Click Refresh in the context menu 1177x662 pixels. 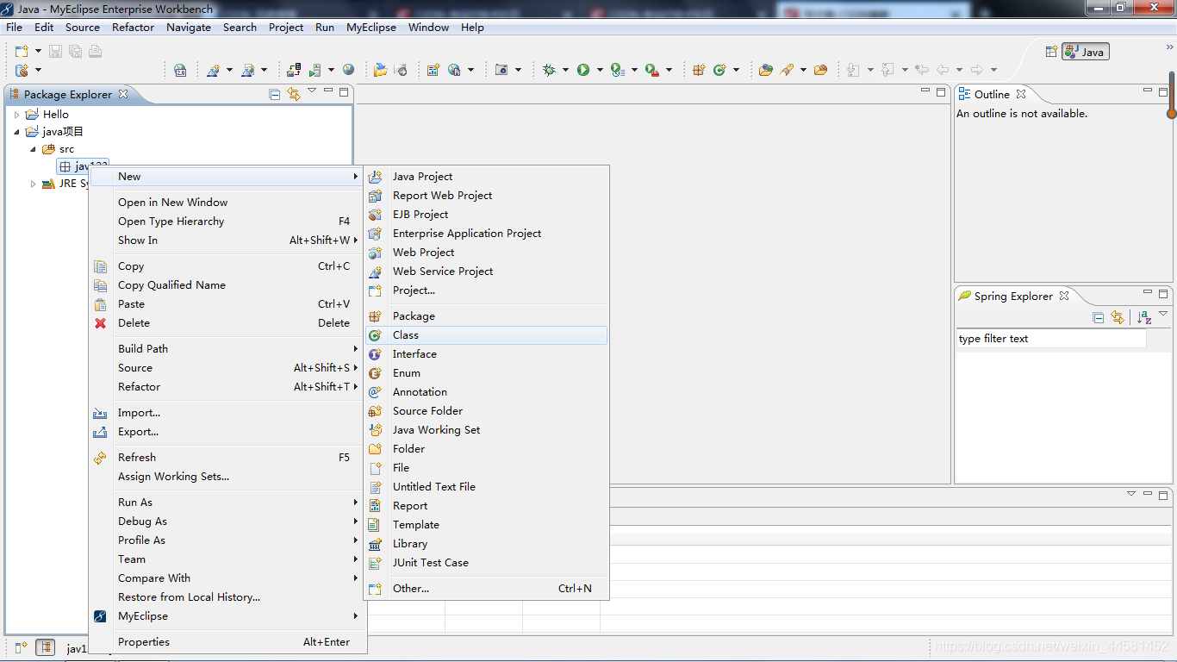point(227,458)
